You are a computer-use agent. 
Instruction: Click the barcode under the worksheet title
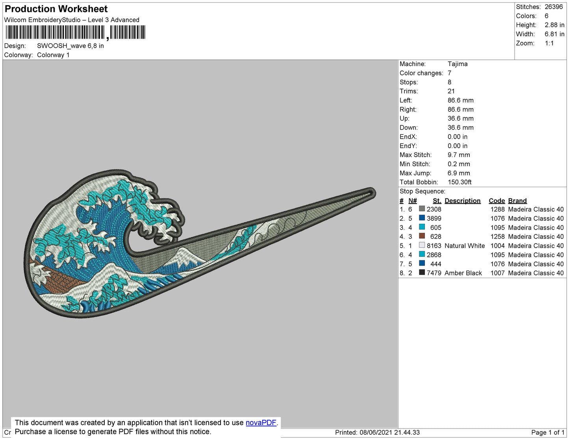[75, 32]
